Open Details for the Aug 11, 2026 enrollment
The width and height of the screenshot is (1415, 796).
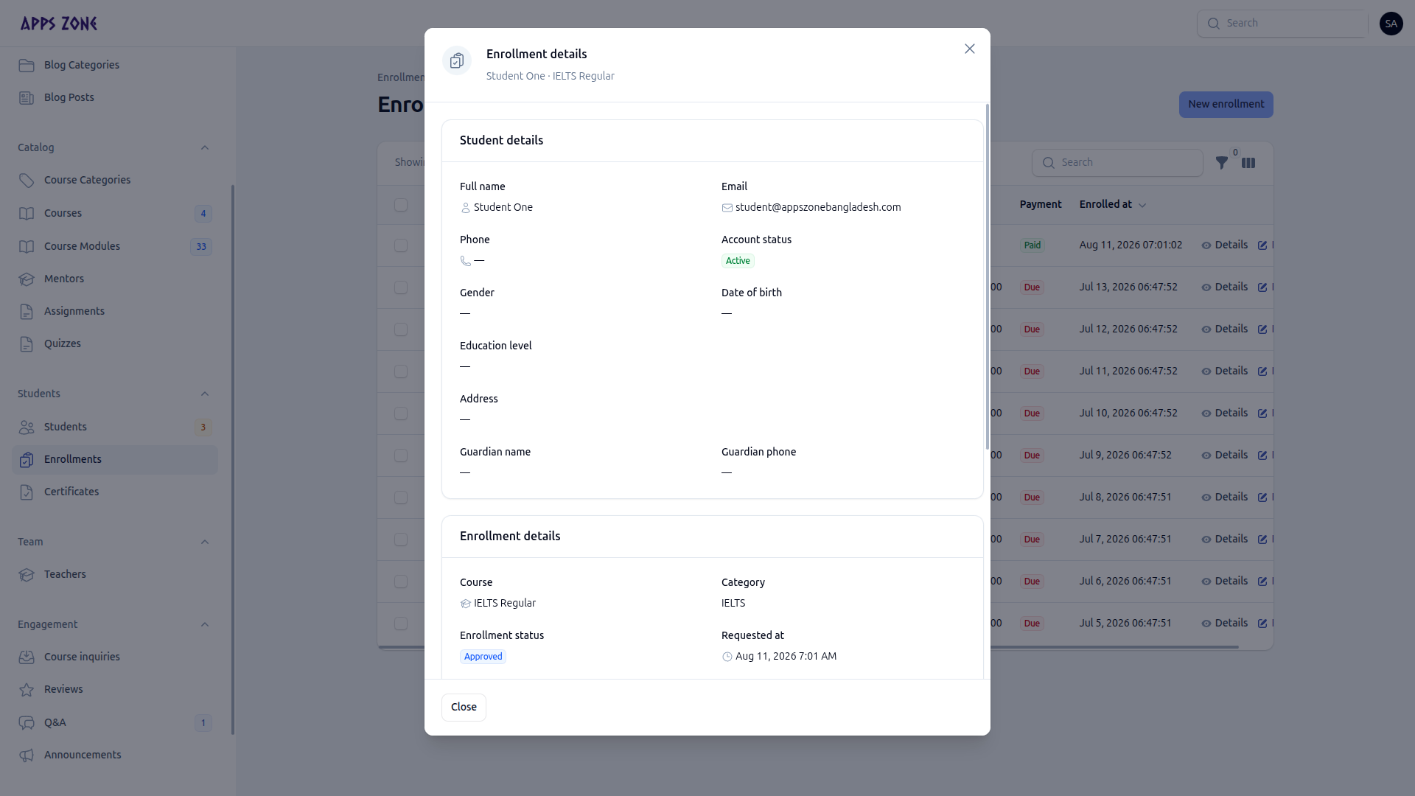[1224, 245]
